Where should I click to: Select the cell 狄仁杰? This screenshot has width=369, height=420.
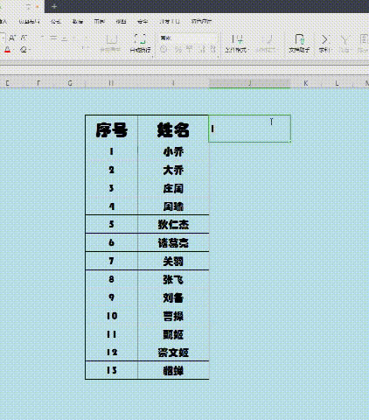[x=173, y=224]
